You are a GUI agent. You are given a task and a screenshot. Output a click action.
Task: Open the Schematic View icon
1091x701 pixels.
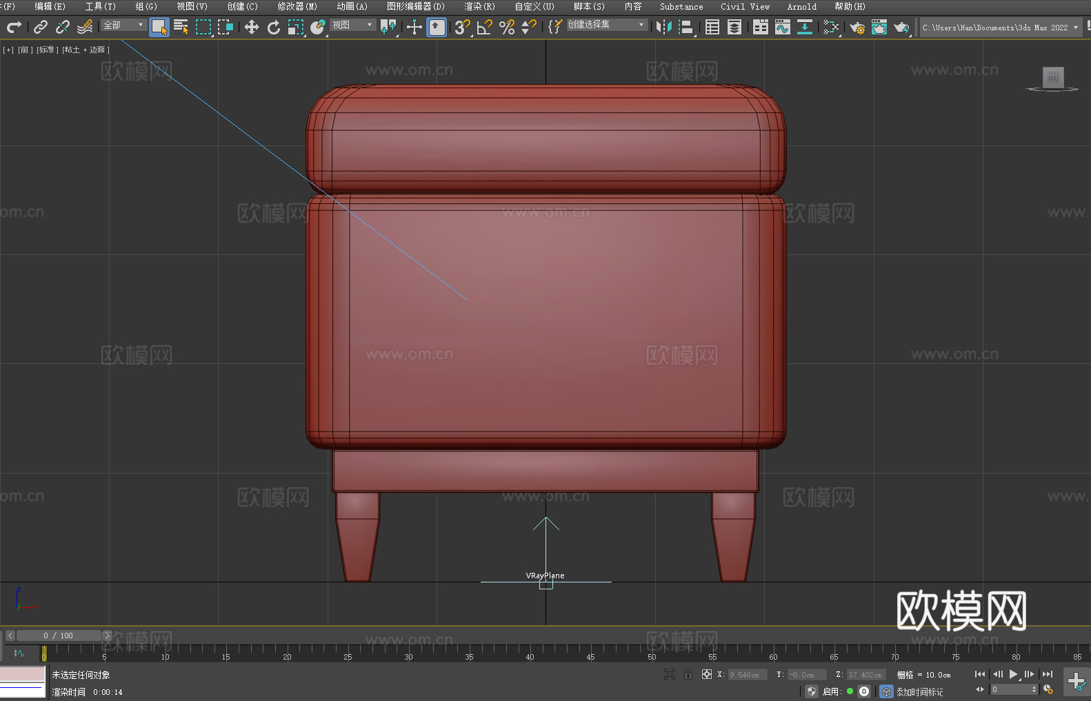(x=805, y=27)
